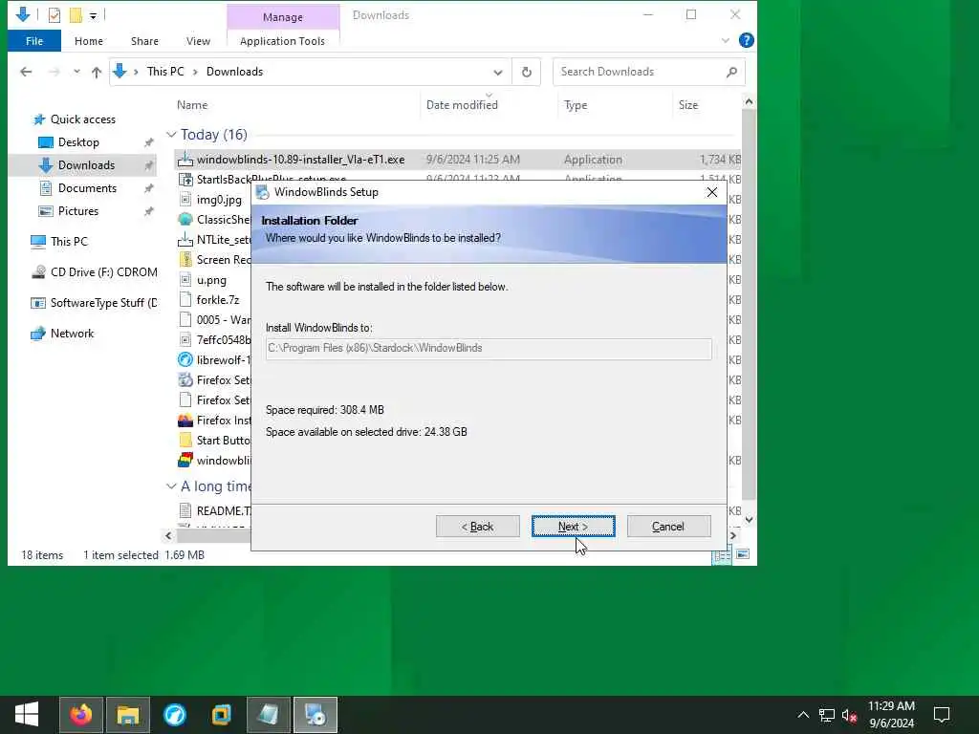This screenshot has height=734, width=979.
Task: Open Explorer Help question mark icon
Action: (x=746, y=40)
